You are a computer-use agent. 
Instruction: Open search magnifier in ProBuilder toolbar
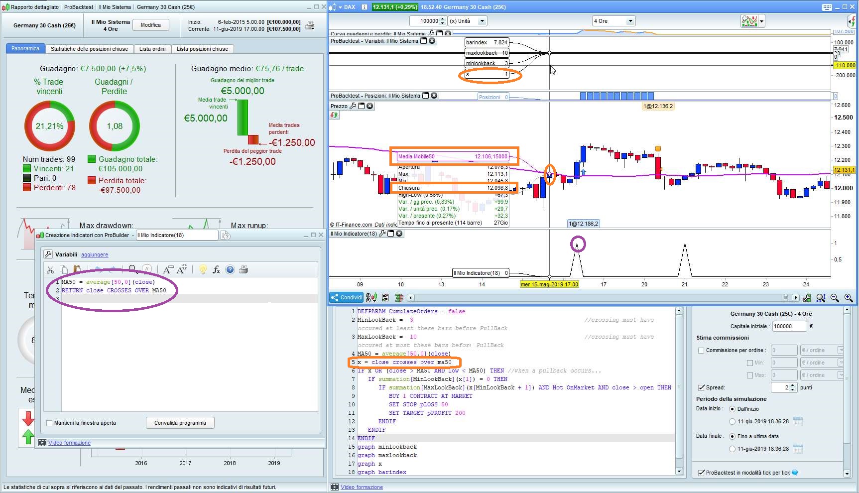coord(133,269)
